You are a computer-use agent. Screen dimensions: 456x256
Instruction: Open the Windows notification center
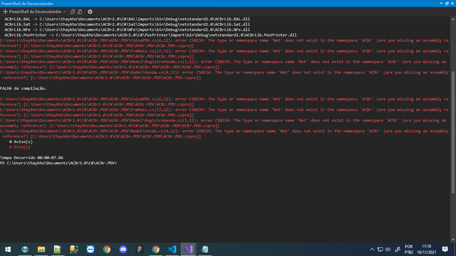coord(445,249)
